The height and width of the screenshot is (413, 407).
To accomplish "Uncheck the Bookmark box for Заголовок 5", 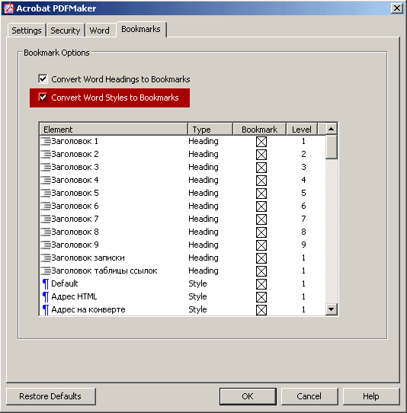I will point(261,194).
